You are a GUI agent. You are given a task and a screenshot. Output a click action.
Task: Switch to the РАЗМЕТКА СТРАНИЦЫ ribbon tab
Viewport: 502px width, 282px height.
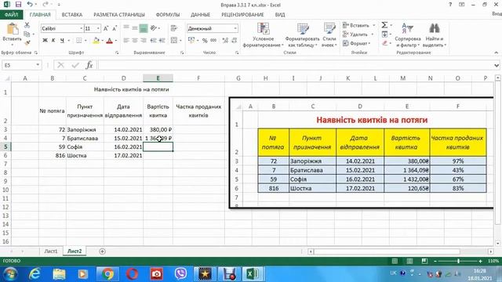pos(119,15)
